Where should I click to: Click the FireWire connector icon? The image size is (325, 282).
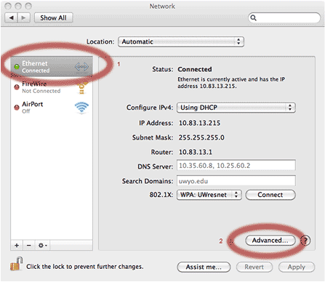tap(81, 88)
